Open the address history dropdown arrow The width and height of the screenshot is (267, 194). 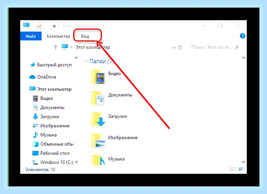(174, 48)
